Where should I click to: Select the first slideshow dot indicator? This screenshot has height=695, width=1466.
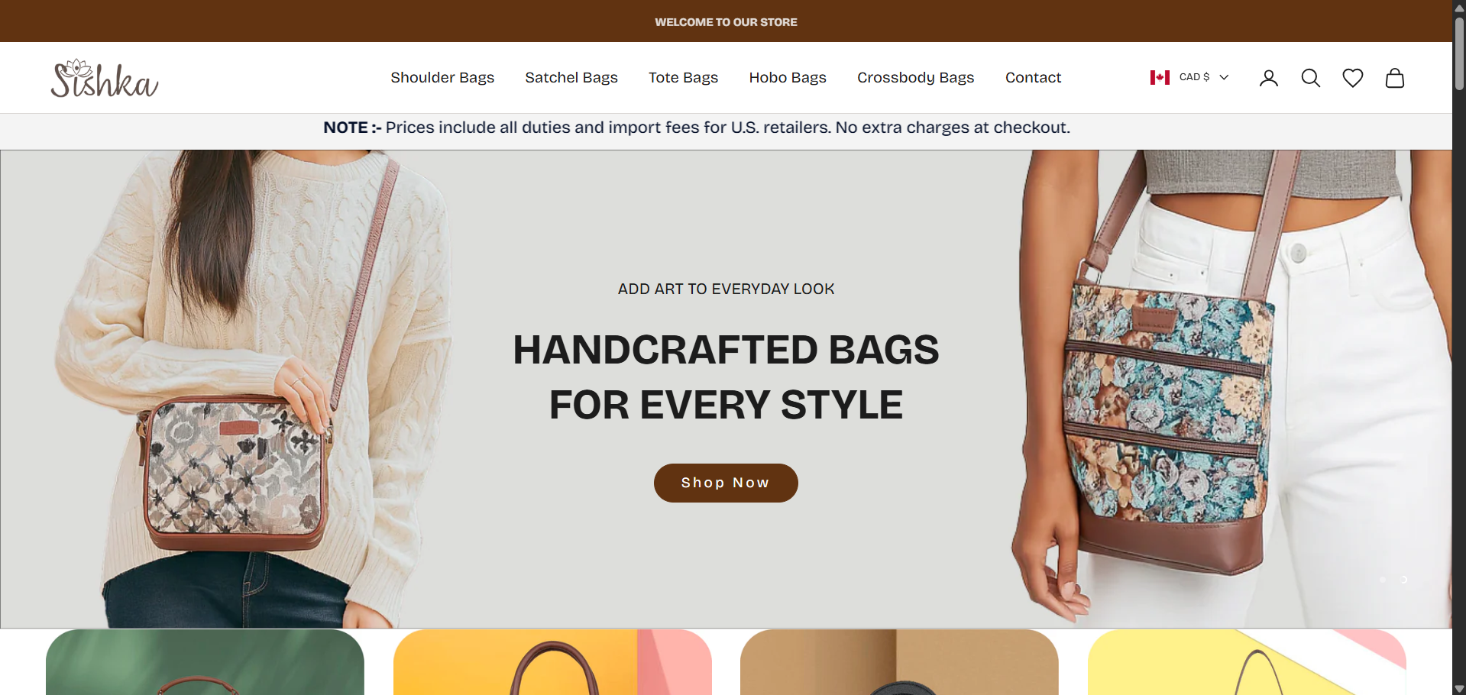click(x=1382, y=580)
